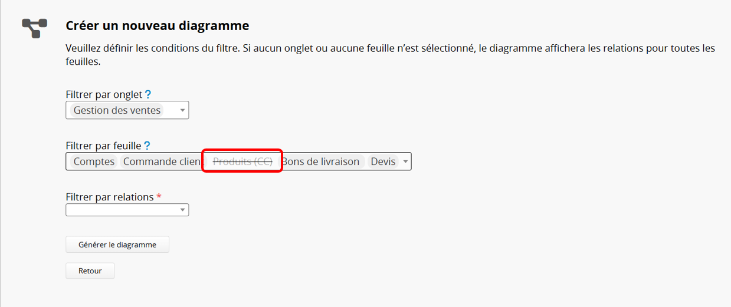The width and height of the screenshot is (731, 307).
Task: Expand the onglet filter dropdown arrow
Action: pos(182,110)
